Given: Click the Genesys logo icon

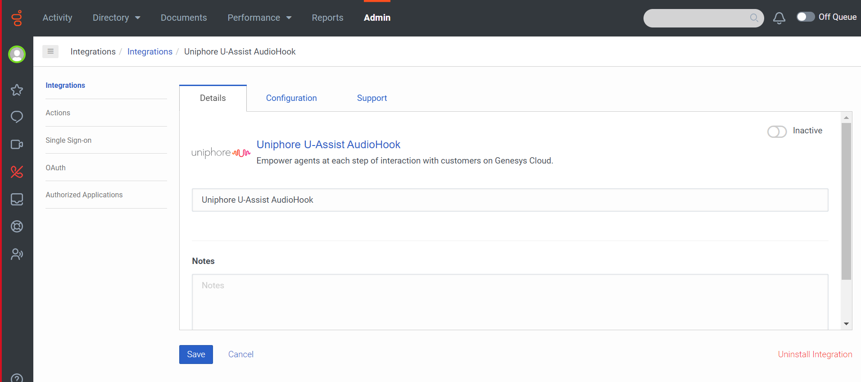Looking at the screenshot, I should [x=17, y=18].
